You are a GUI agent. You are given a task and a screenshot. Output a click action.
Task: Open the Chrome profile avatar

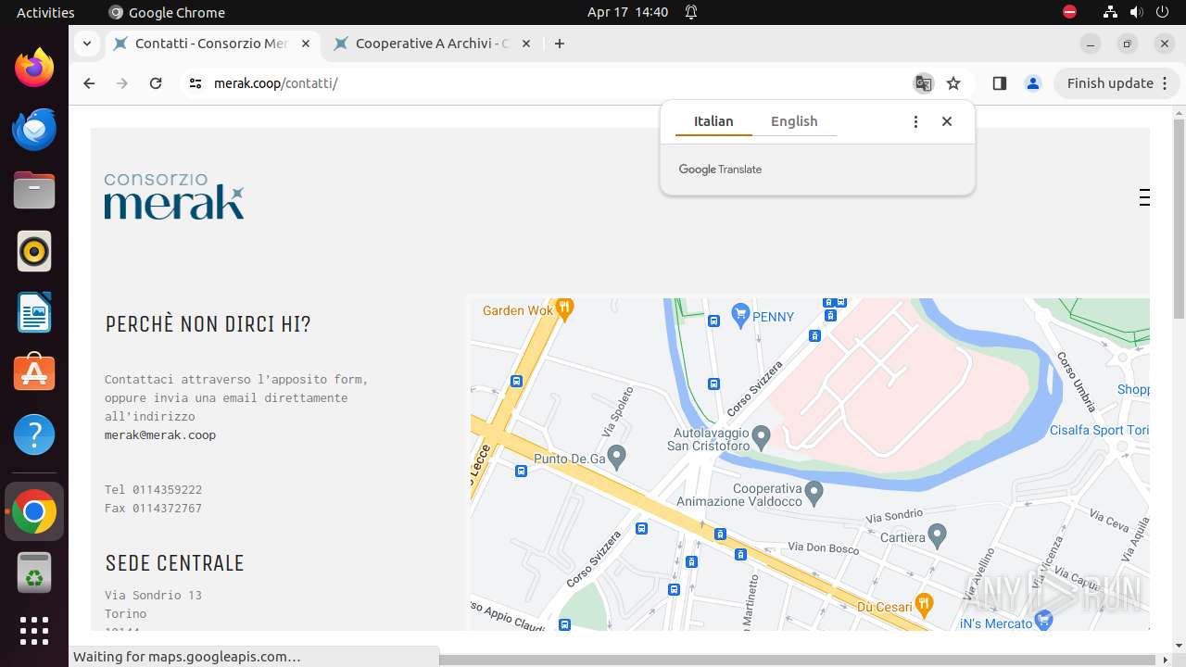point(1032,83)
